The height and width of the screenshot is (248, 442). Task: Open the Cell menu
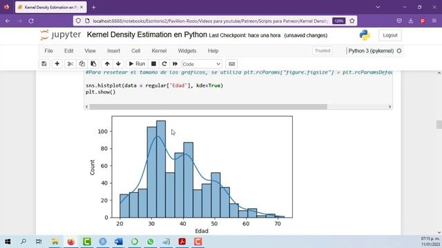pos(136,51)
